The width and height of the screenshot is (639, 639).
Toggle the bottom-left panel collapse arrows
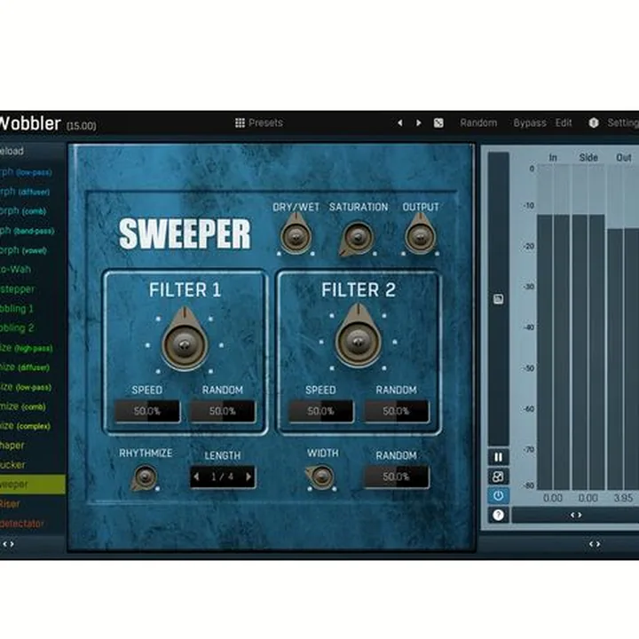click(9, 544)
